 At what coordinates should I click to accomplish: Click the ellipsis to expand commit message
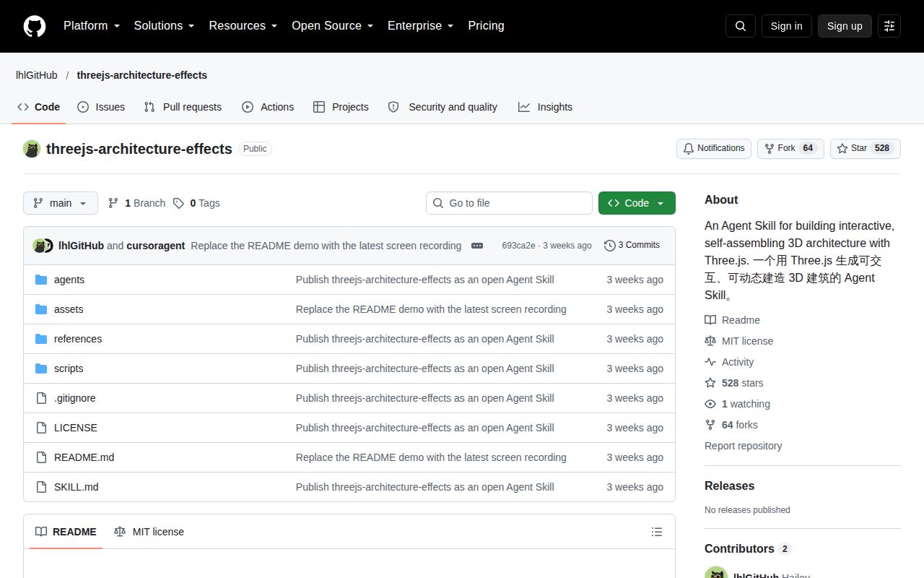pyautogui.click(x=477, y=246)
